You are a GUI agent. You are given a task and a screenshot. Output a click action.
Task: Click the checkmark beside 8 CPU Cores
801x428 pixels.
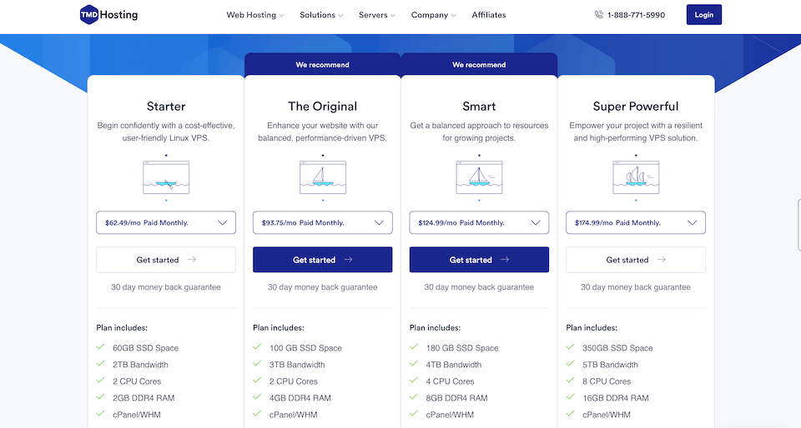point(570,380)
